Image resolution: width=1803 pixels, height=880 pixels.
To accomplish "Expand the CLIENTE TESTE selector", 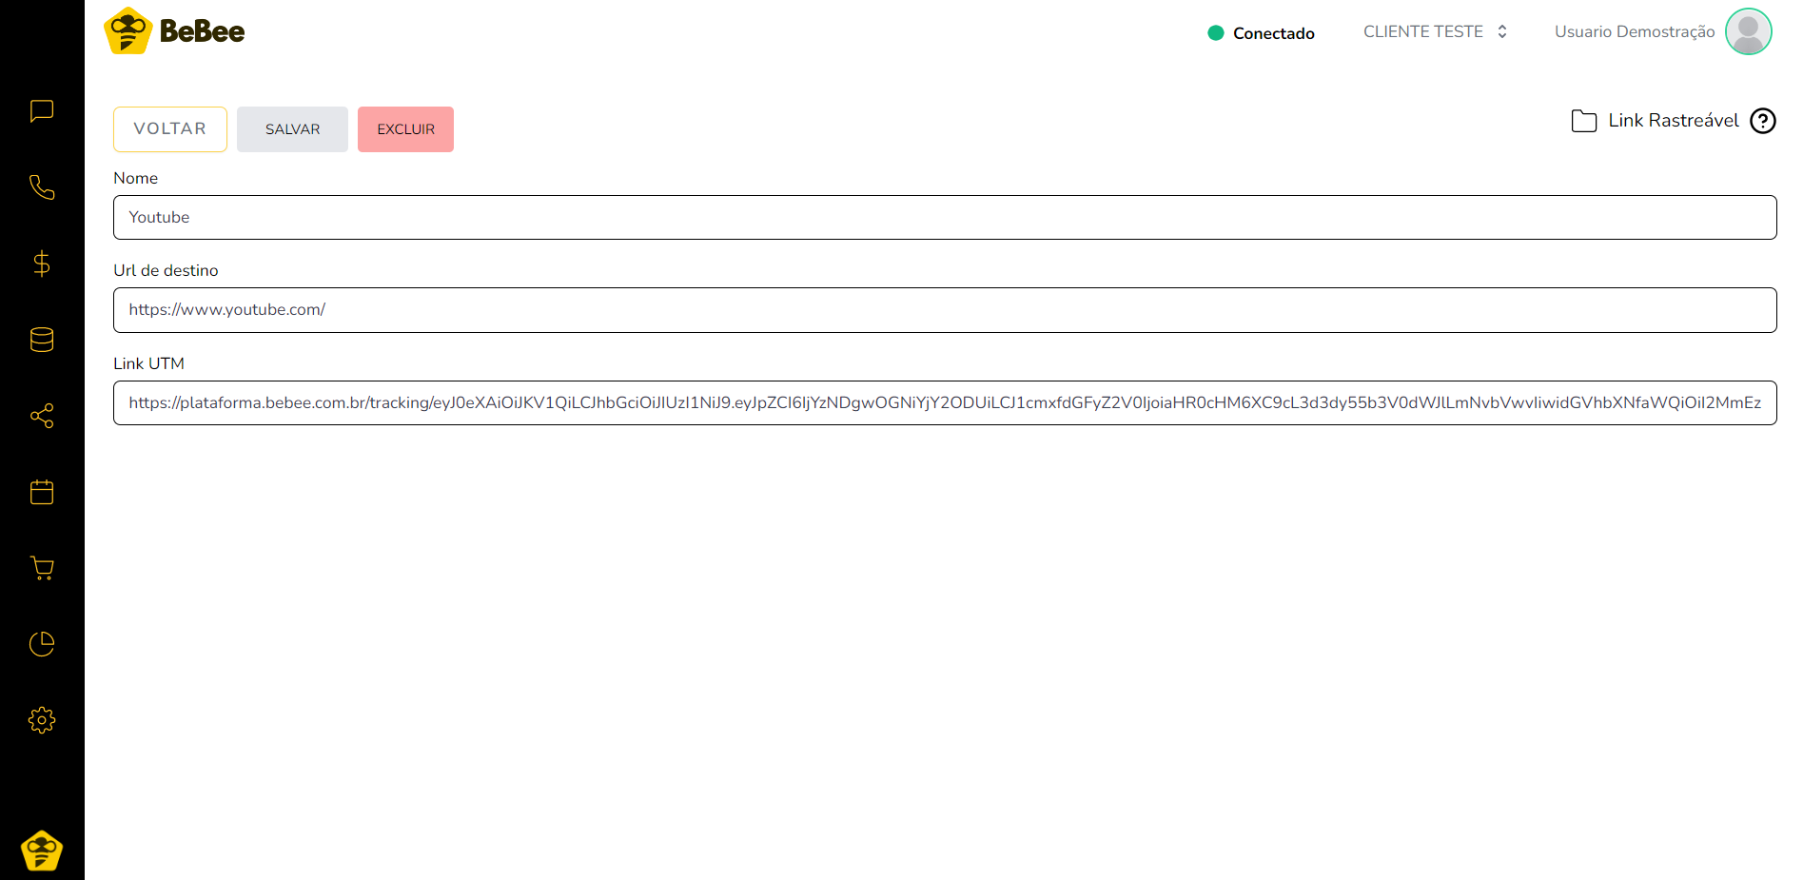I will pyautogui.click(x=1435, y=31).
